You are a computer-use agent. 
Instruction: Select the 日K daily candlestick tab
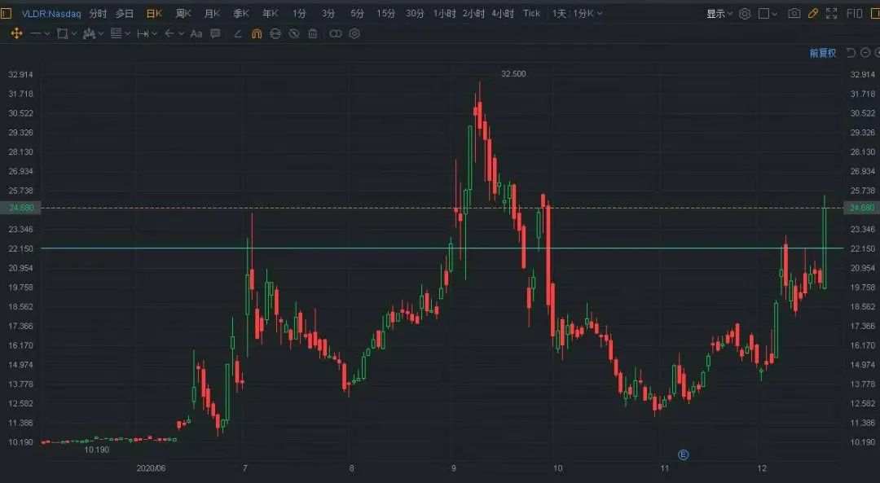pos(154,14)
